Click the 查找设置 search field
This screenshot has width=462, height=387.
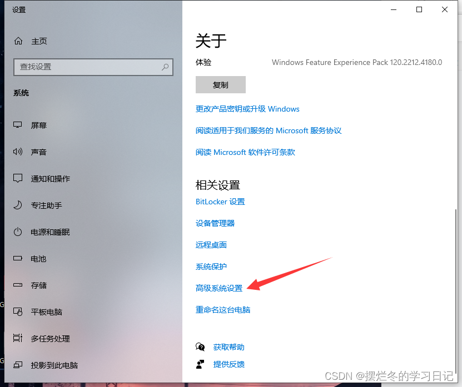point(93,67)
